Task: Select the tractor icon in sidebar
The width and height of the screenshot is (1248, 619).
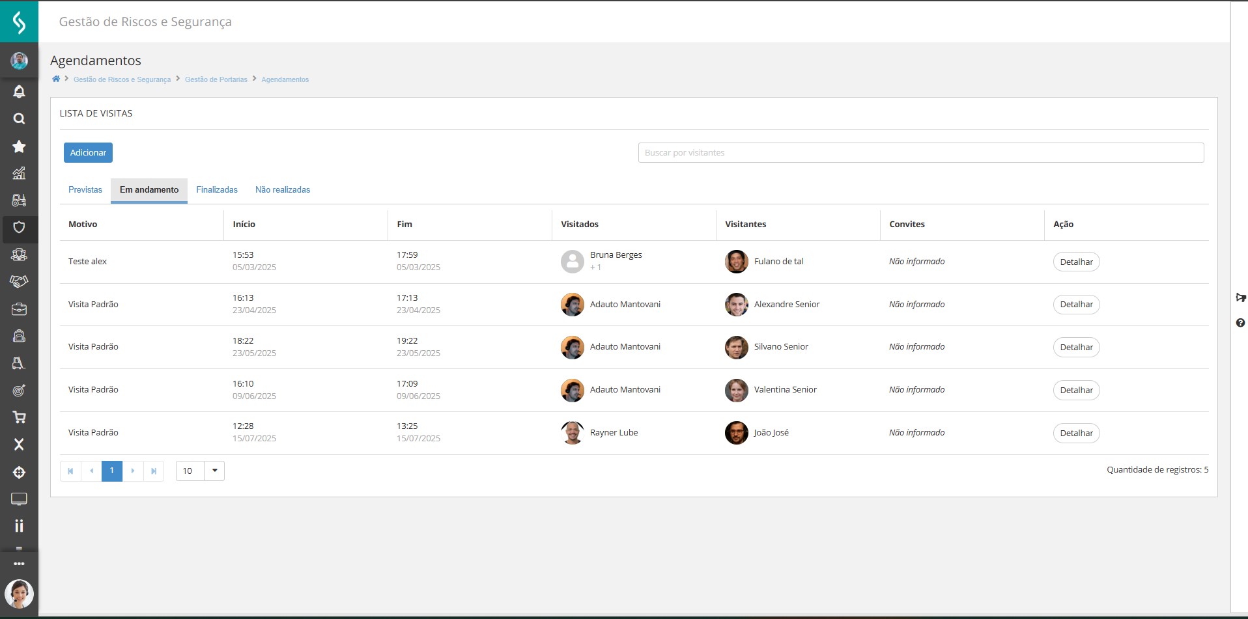Action: tap(19, 200)
